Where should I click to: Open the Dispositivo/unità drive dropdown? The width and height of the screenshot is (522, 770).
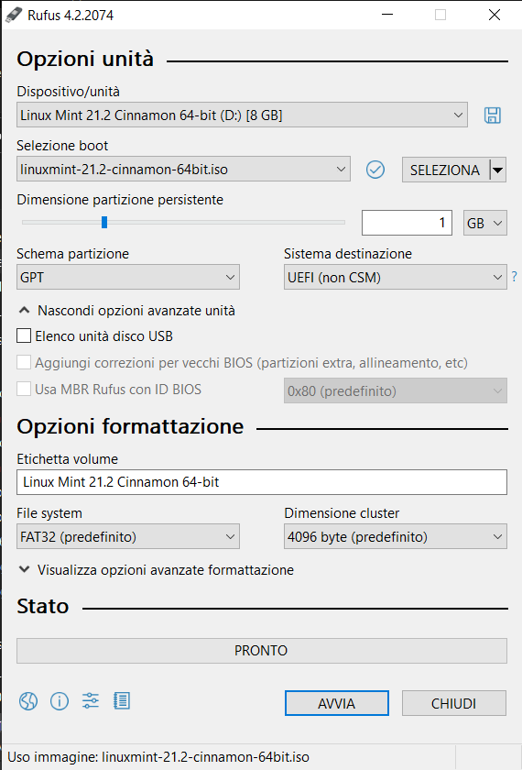[242, 115]
